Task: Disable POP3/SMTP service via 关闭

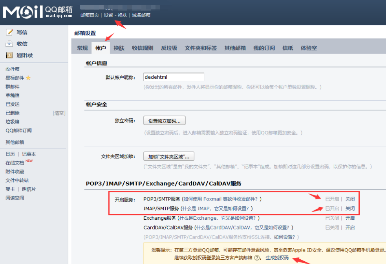Action: (x=350, y=199)
